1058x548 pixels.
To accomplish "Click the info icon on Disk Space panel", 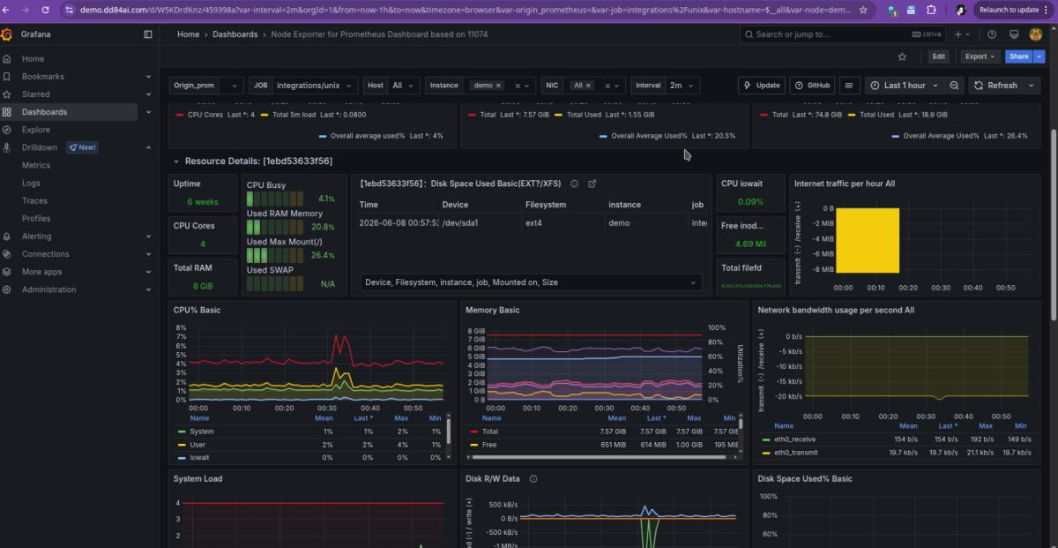I will 574,184.
